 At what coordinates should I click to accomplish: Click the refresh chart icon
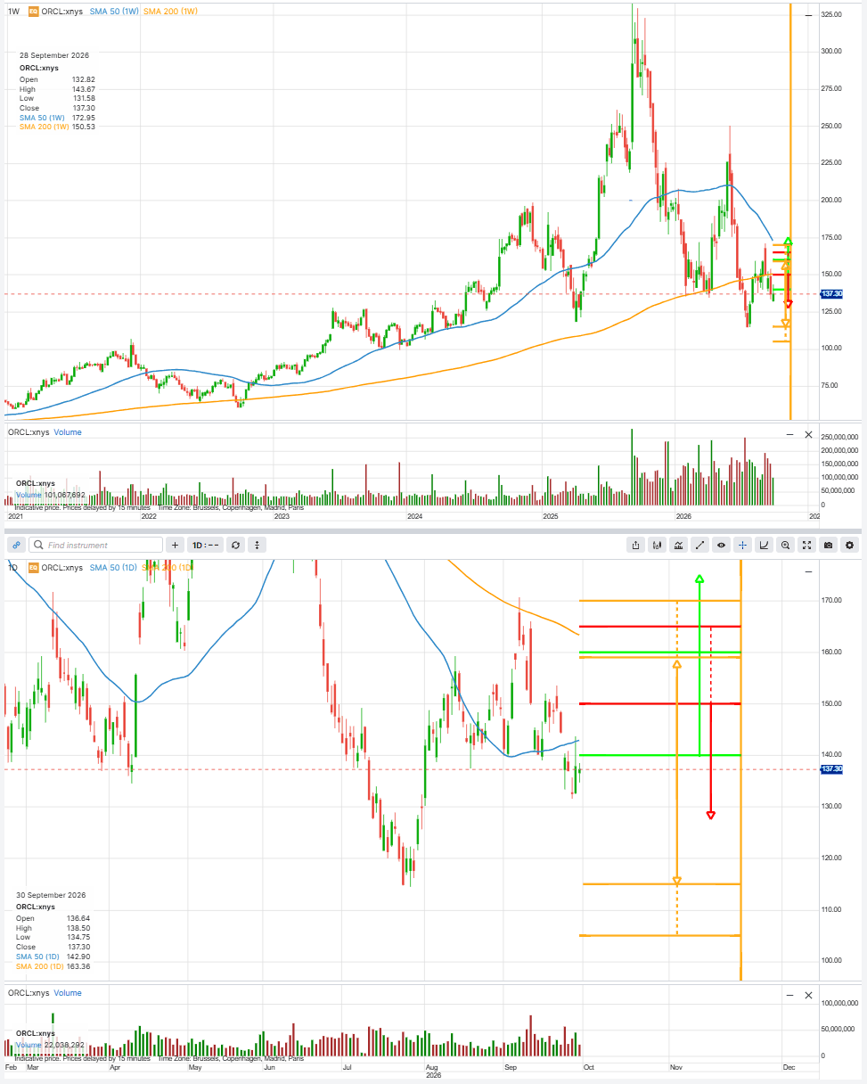pyautogui.click(x=235, y=545)
